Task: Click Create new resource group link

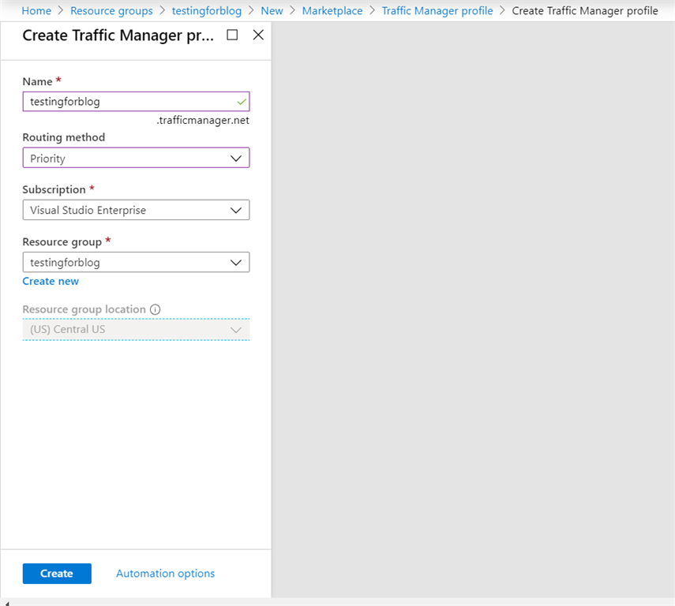Action: click(51, 281)
